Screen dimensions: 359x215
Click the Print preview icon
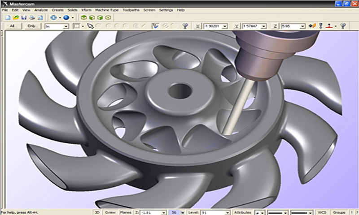point(40,17)
